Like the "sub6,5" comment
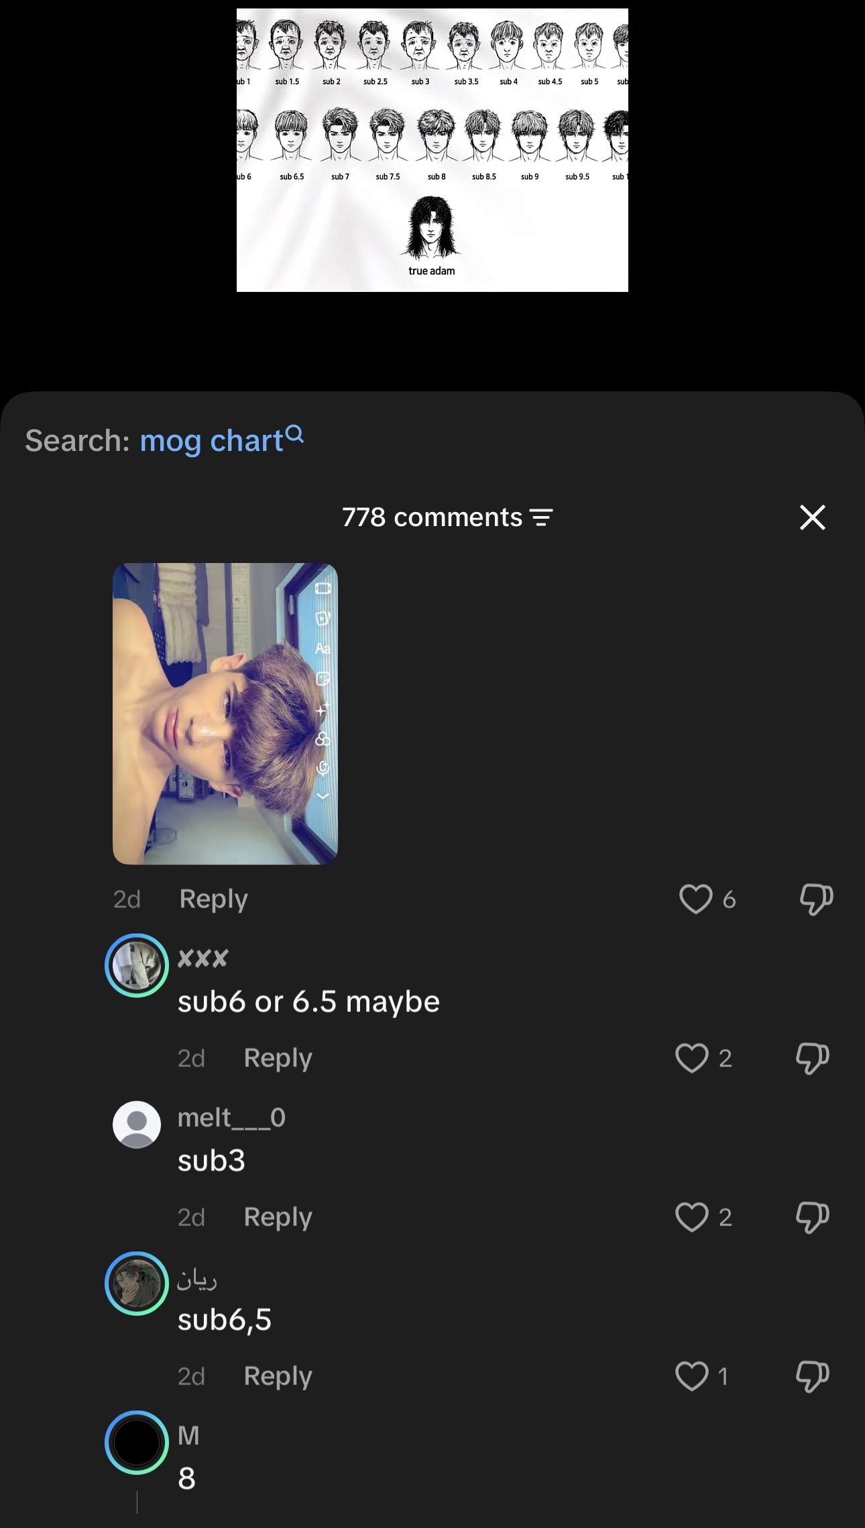This screenshot has height=1528, width=865. pyautogui.click(x=691, y=1376)
